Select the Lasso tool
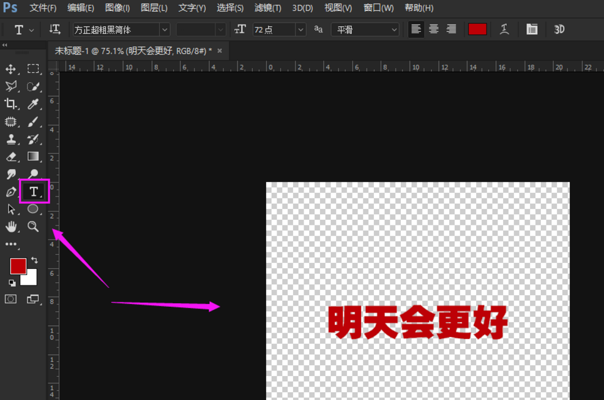The image size is (604, 400). coord(10,86)
